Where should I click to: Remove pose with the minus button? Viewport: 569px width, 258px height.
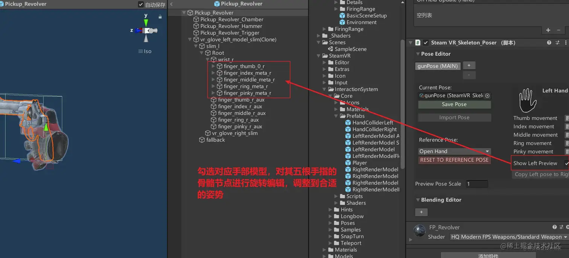coord(469,75)
